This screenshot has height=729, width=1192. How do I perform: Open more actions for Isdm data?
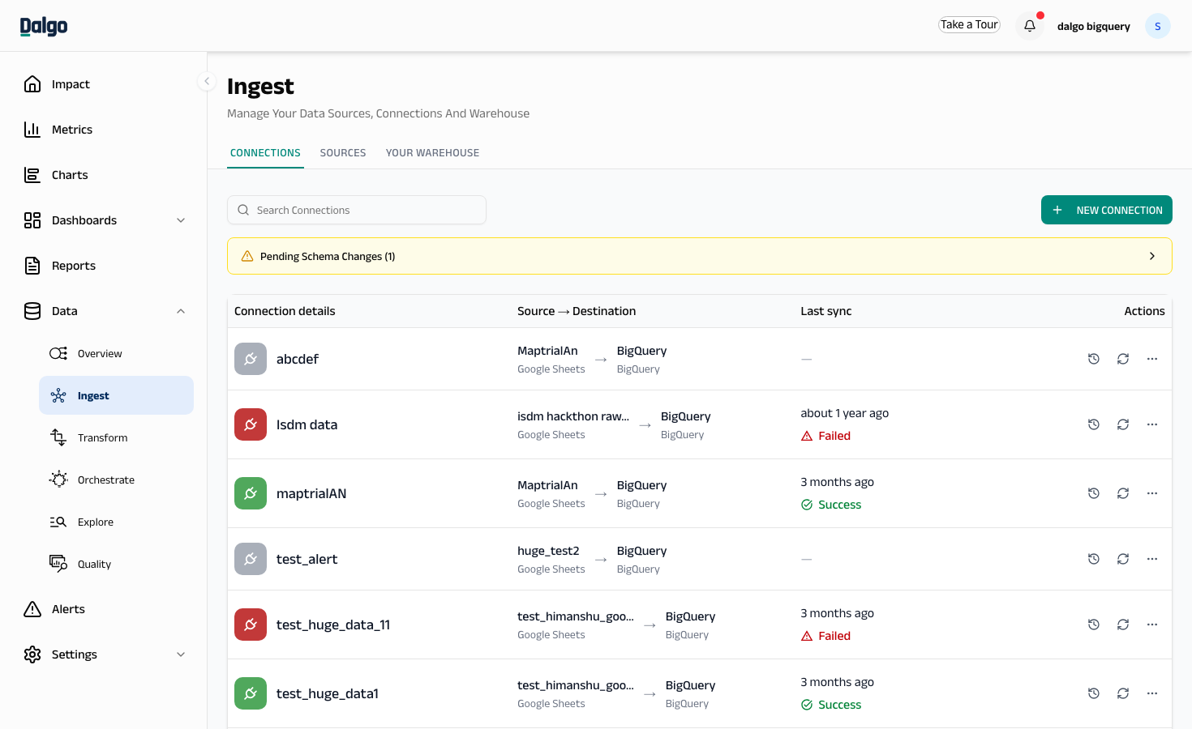point(1152,424)
